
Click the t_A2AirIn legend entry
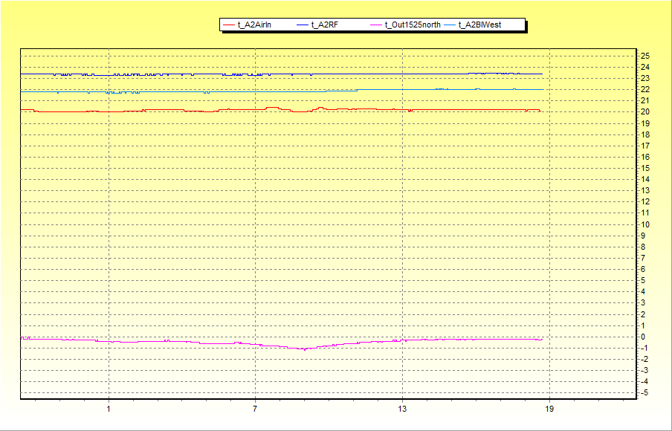point(254,25)
